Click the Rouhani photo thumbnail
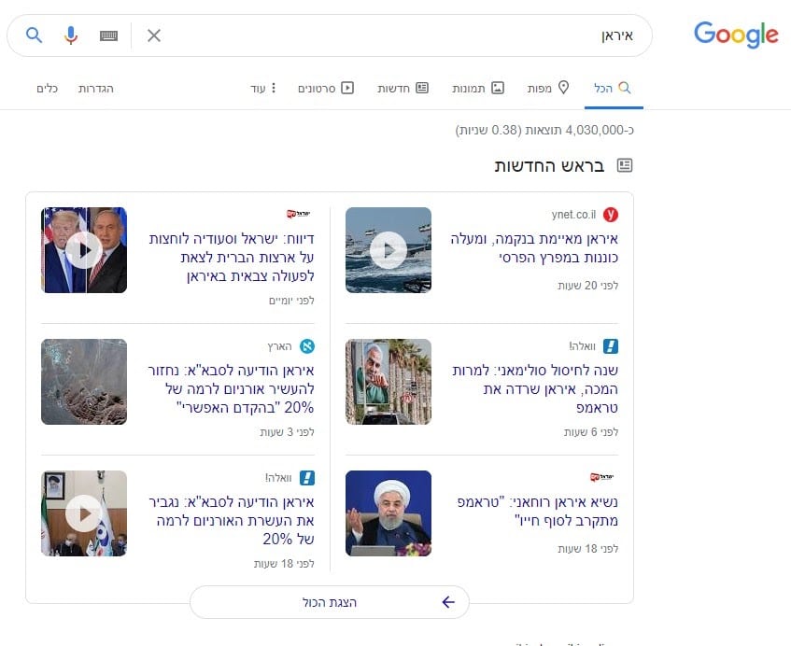The image size is (791, 646). pyautogui.click(x=388, y=513)
